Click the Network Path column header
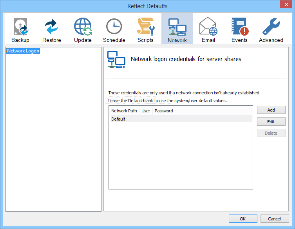This screenshot has height=229, width=295. coord(124,111)
